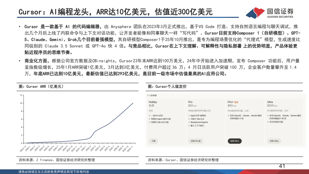This screenshot has height=174, width=309.
Task: Click the 包含: label on Hobby card
Action: (x=151, y=110)
